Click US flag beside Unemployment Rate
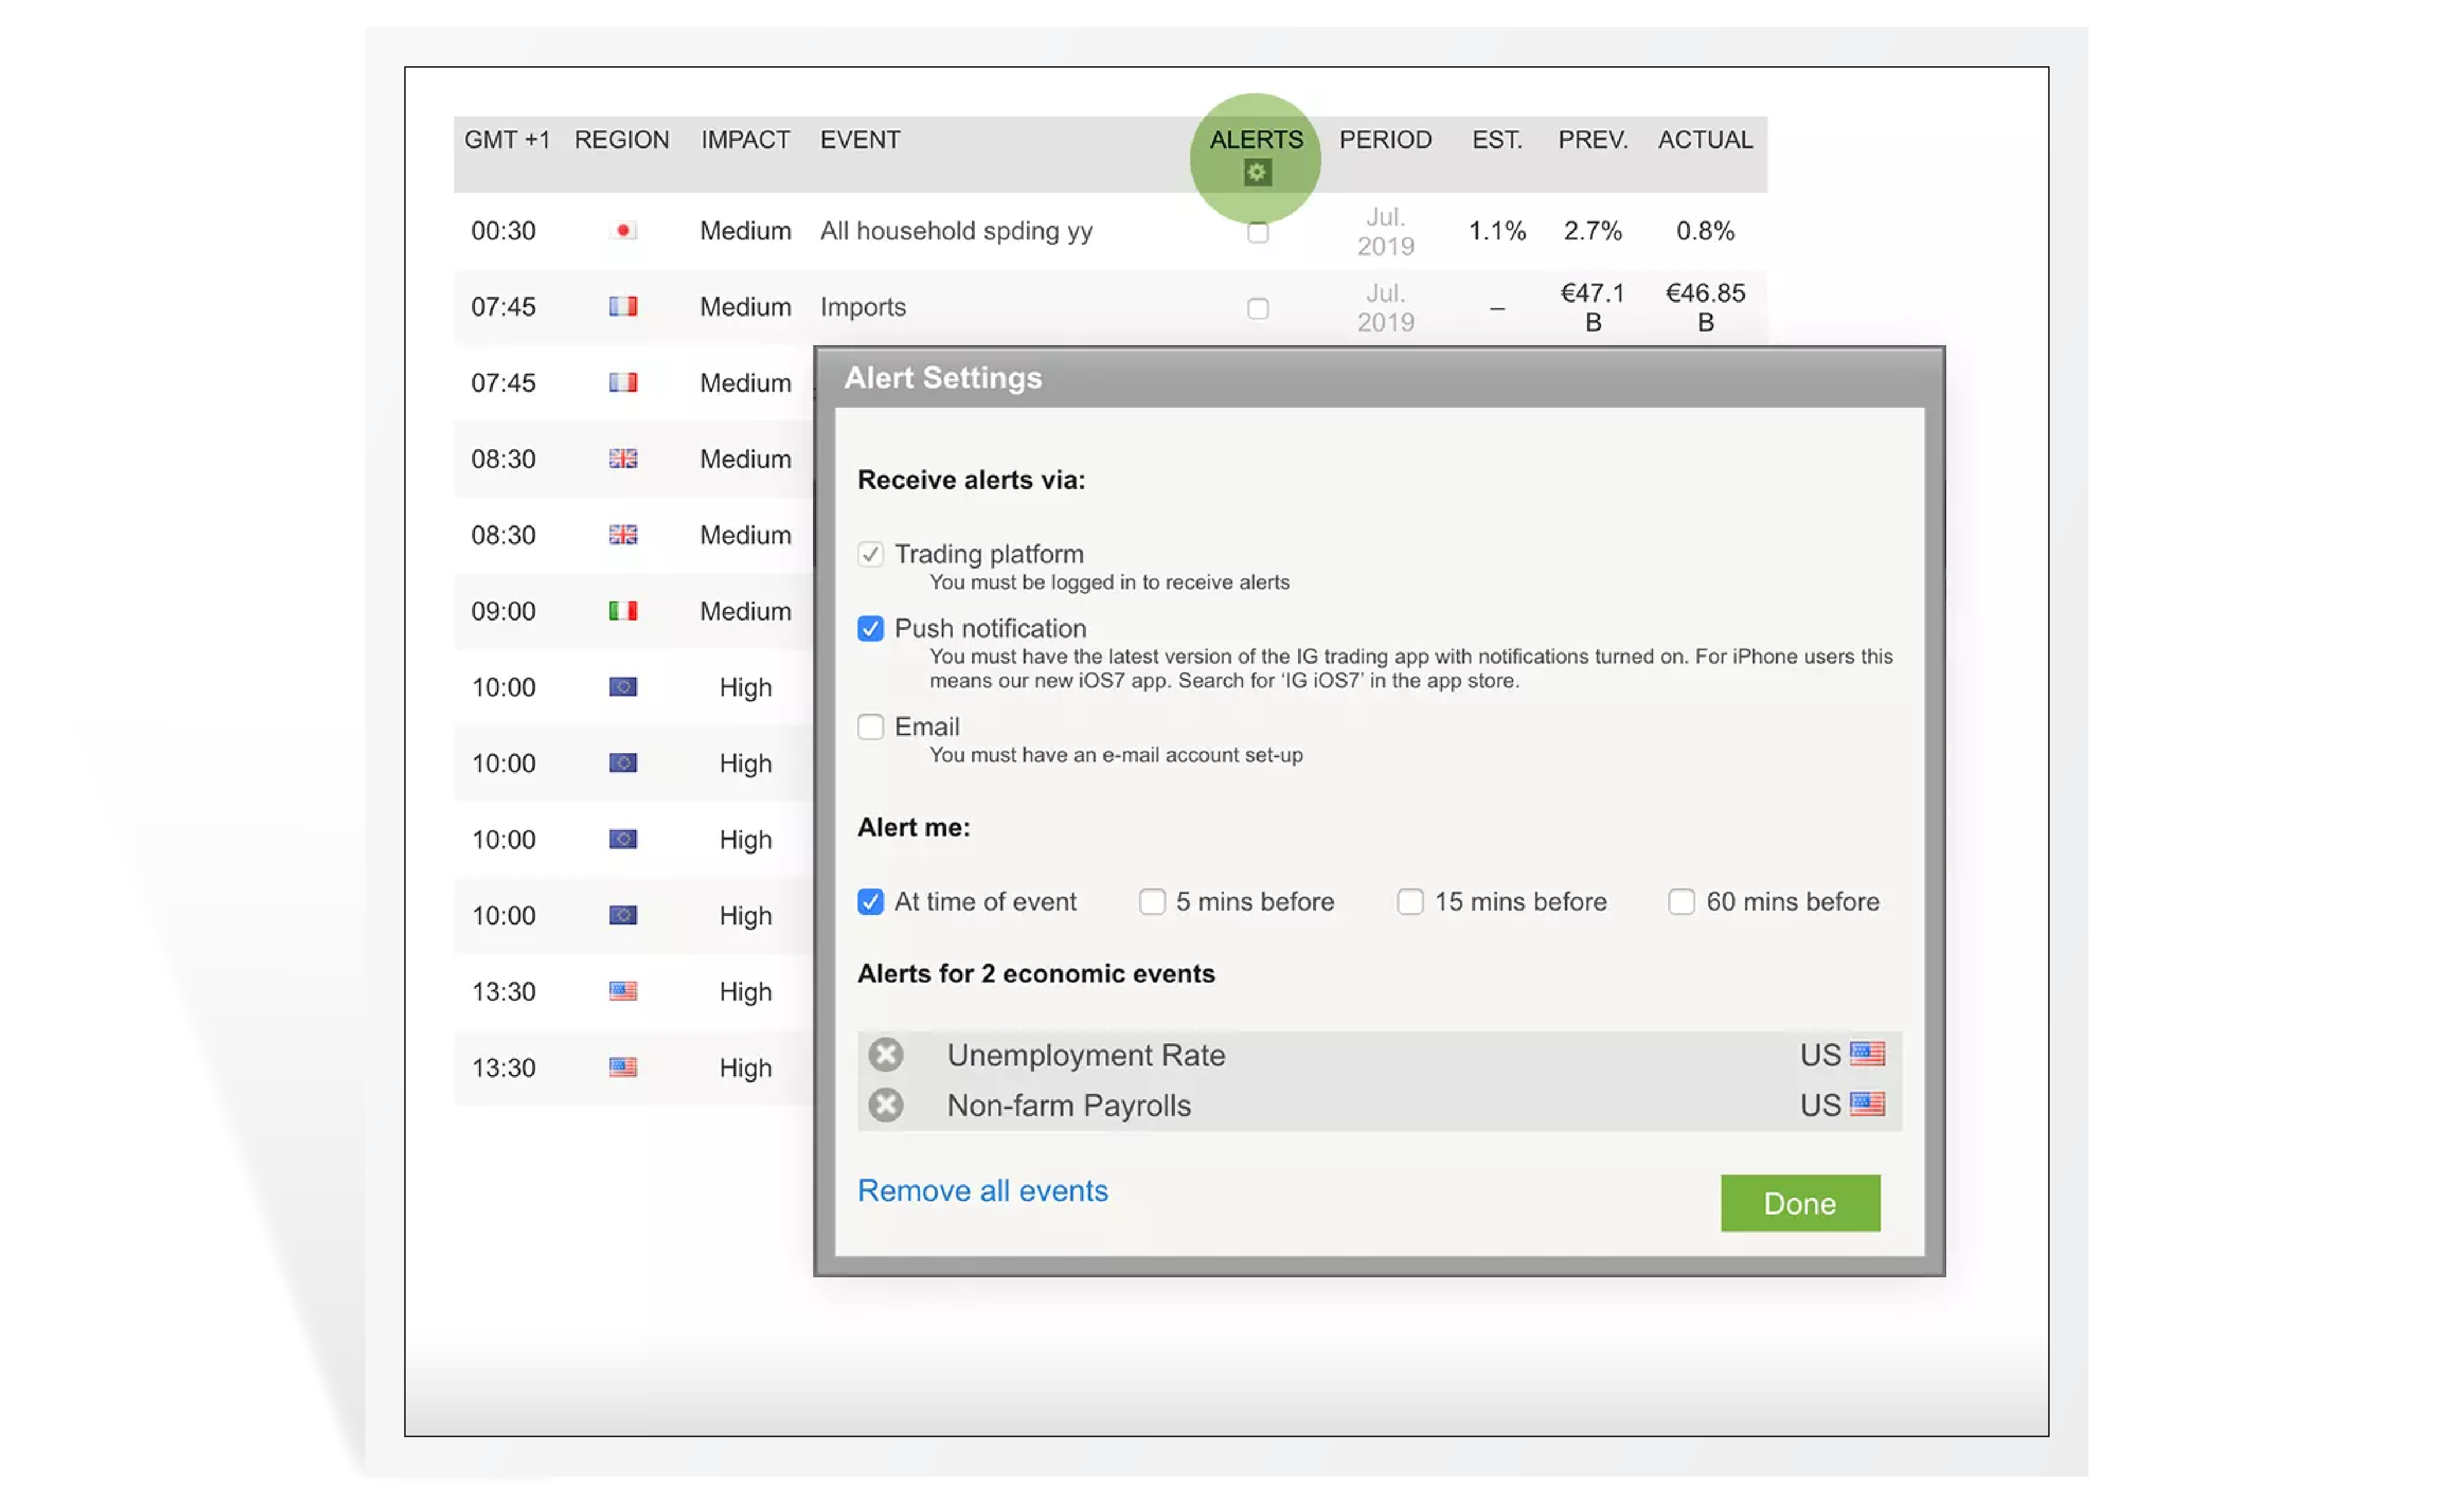This screenshot has width=2454, height=1512. 1867,1054
